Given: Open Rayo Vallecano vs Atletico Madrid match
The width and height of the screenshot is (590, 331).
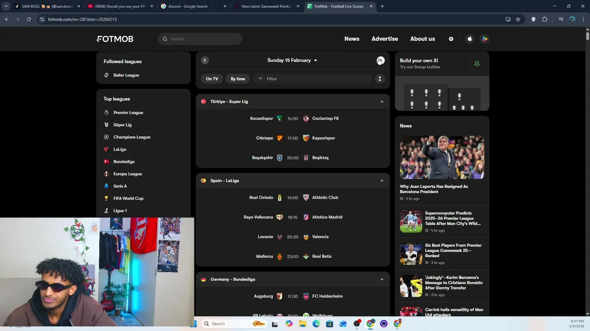Looking at the screenshot, I should 293,217.
